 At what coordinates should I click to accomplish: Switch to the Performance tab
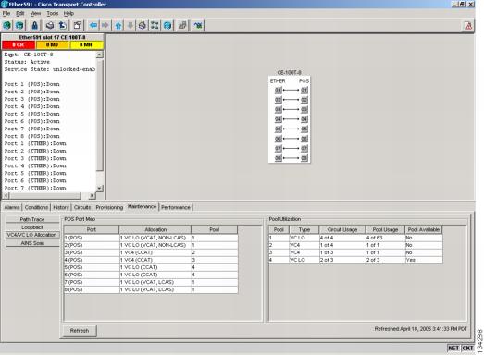pos(176,207)
